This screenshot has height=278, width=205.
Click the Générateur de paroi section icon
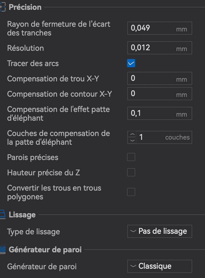[x=3, y=249]
